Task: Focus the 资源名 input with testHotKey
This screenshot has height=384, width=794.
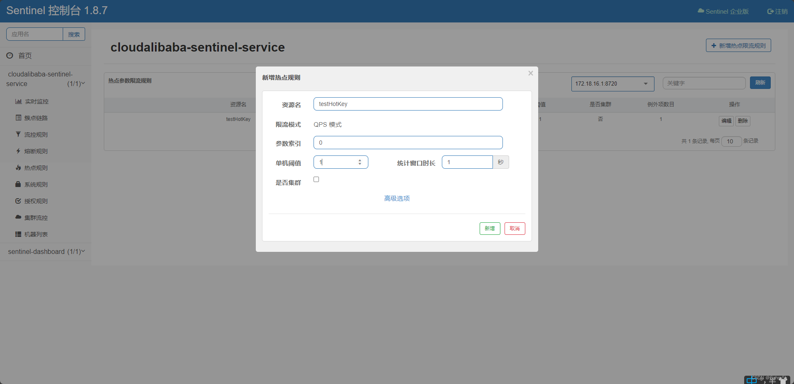Action: (x=408, y=104)
